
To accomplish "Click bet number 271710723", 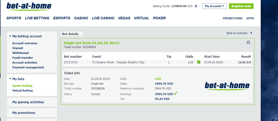I will pos(71,62).
